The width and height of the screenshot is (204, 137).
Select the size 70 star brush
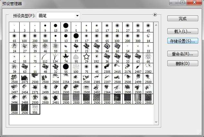(35, 58)
